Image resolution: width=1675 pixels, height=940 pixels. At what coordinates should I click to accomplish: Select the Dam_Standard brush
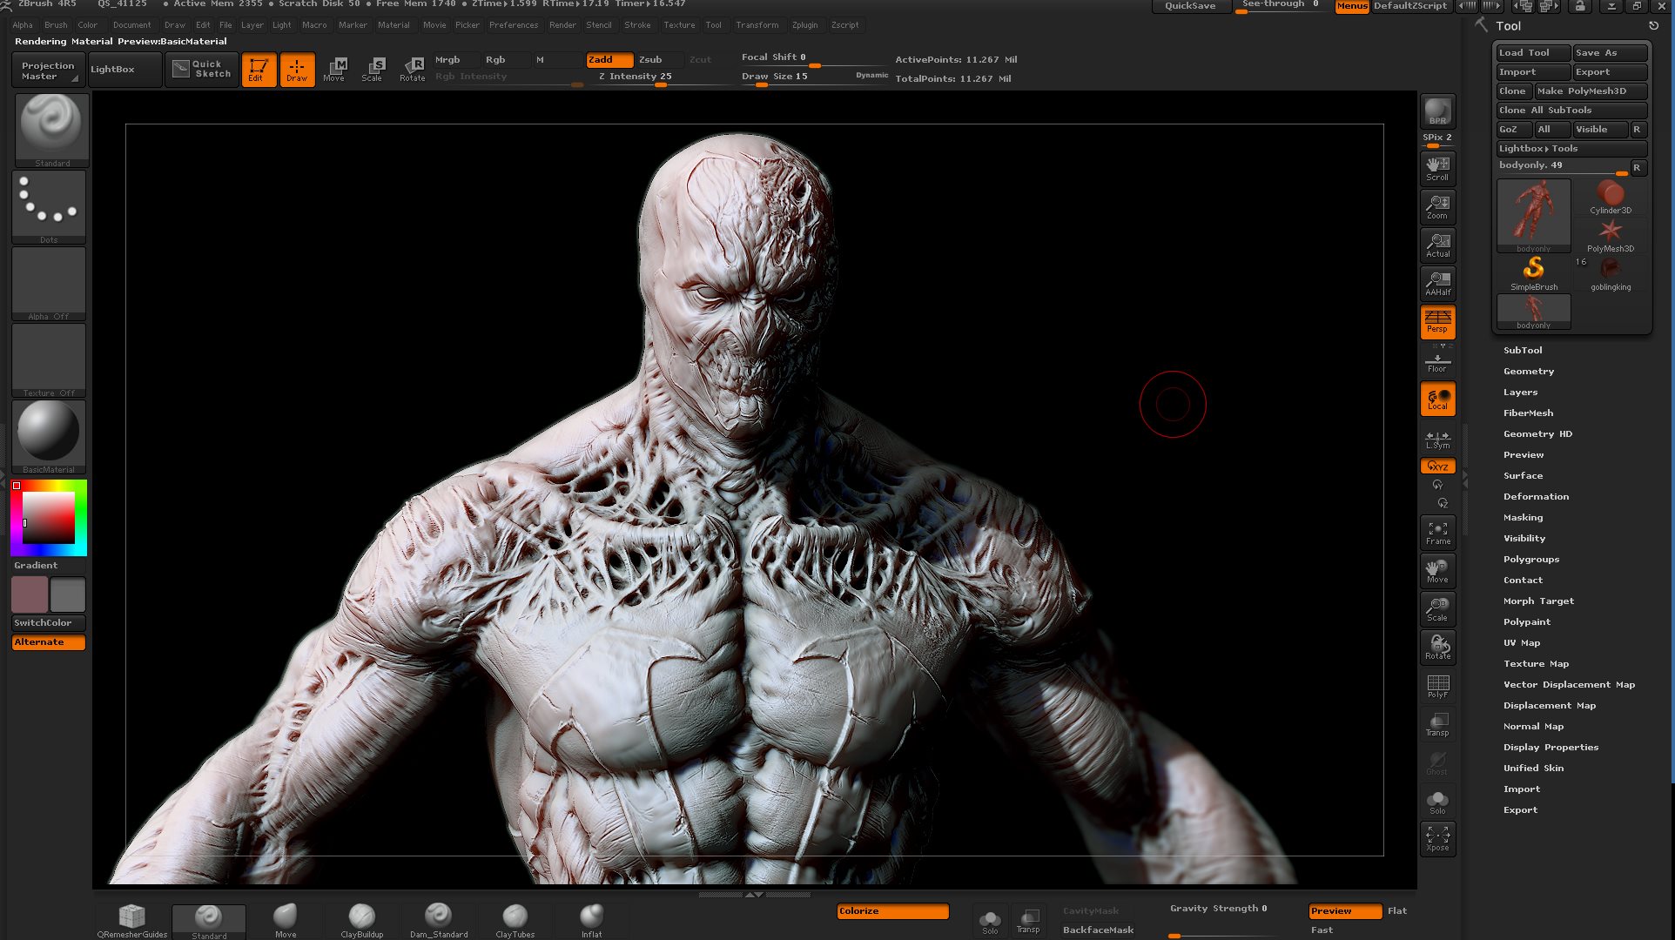[x=439, y=921]
